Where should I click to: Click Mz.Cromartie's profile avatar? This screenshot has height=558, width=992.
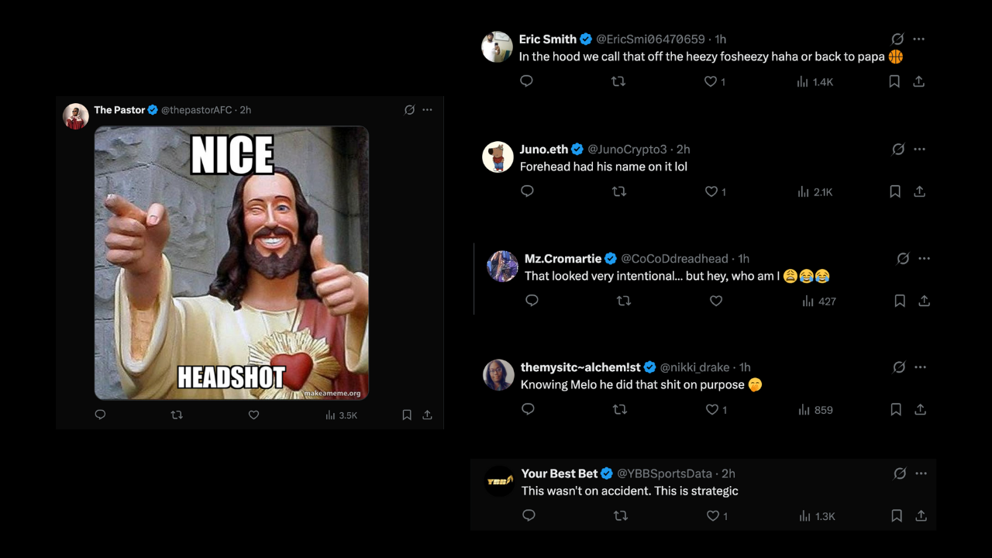[502, 267]
